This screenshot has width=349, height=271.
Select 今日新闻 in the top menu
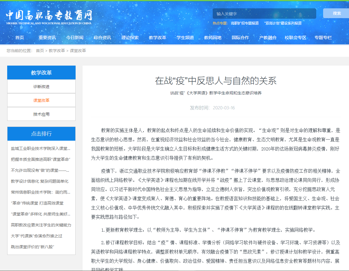click(x=75, y=38)
